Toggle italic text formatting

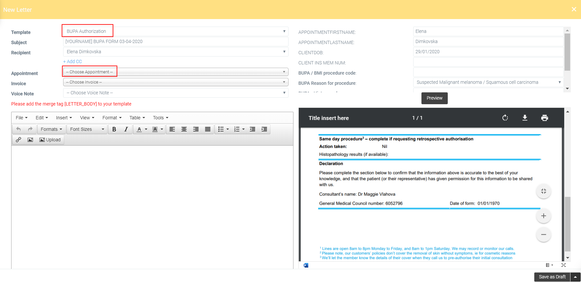pos(126,129)
